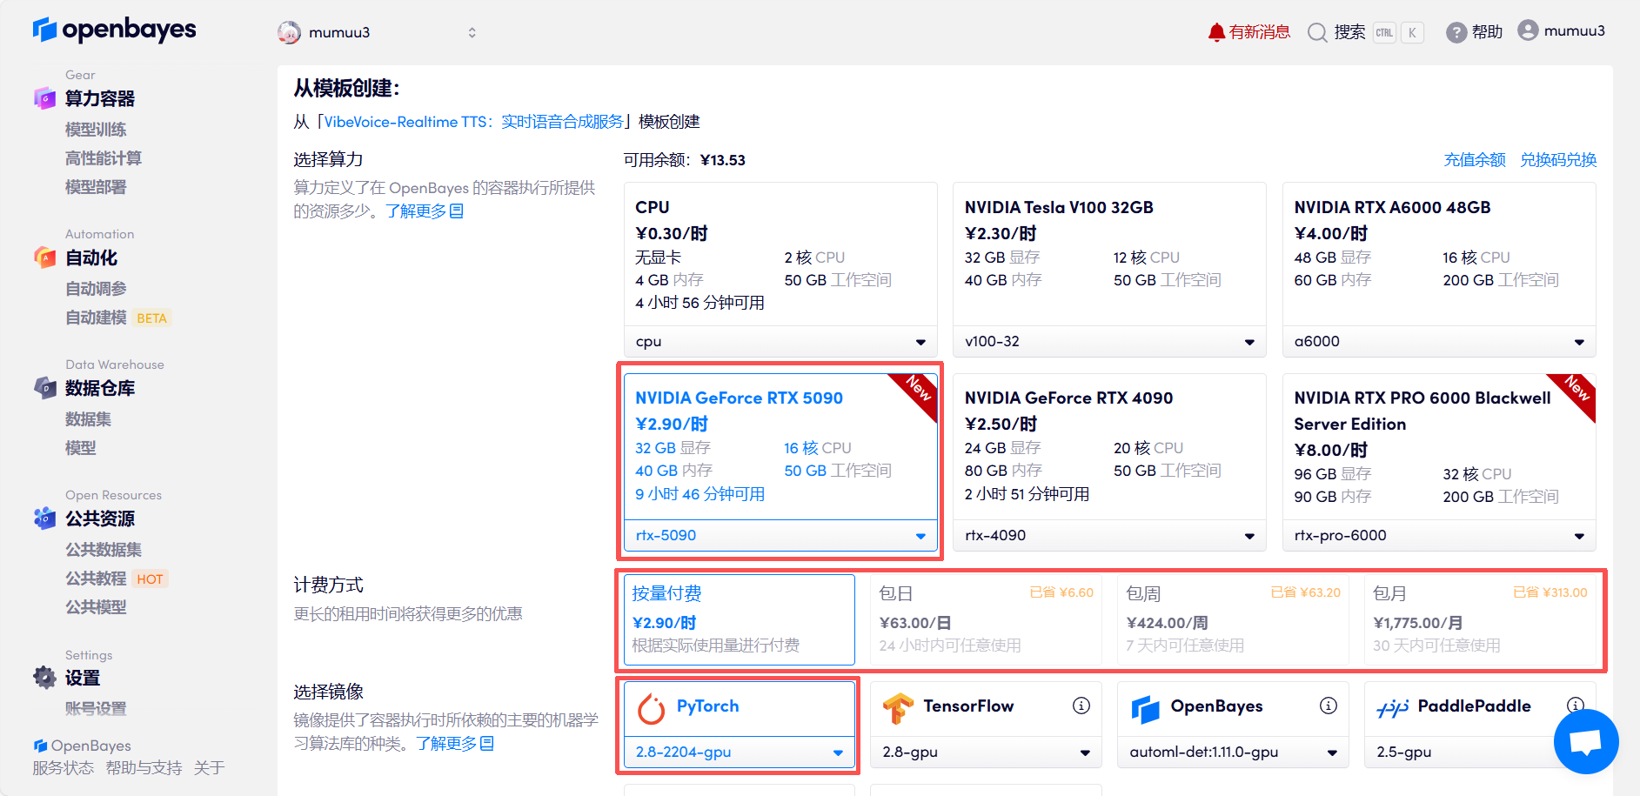The width and height of the screenshot is (1640, 796).
Task: Open 自动调参 in sidebar
Action: click(96, 288)
